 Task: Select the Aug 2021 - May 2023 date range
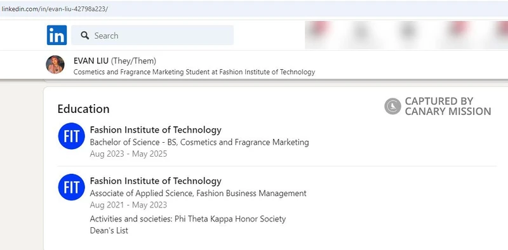tap(128, 205)
